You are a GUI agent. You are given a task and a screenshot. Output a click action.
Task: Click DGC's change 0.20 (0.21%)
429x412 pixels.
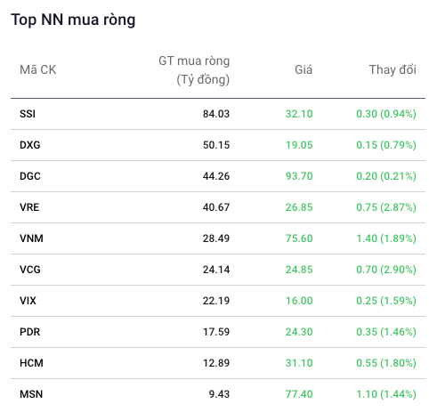click(386, 176)
